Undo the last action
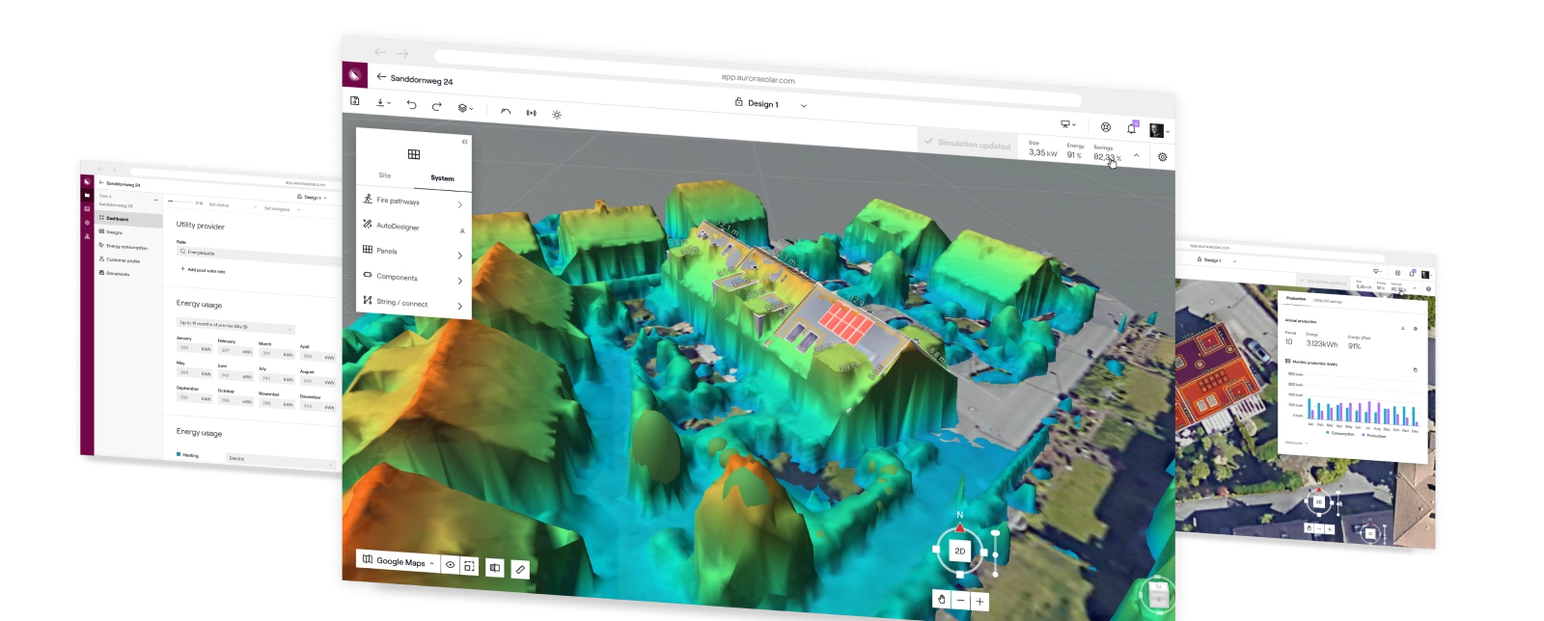This screenshot has height=621, width=1544. [411, 104]
